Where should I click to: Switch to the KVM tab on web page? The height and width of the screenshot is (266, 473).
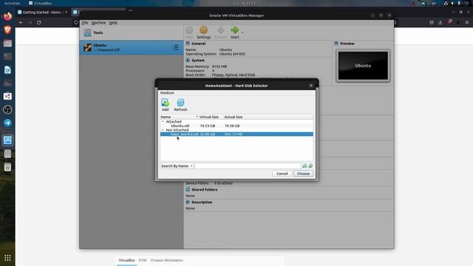pos(143,260)
